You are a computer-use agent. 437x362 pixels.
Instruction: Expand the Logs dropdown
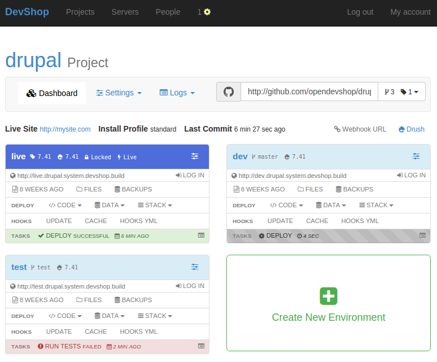[177, 93]
